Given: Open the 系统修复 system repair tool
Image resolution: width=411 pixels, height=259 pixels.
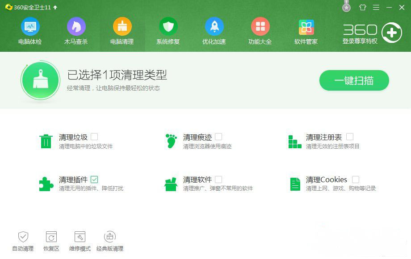Looking at the screenshot, I should pos(168,30).
